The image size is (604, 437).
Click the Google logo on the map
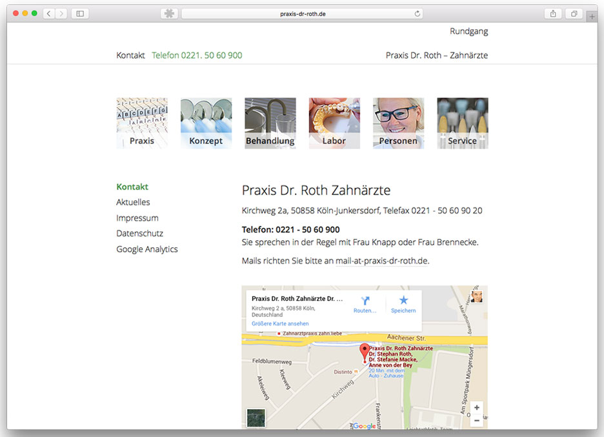[x=364, y=426]
